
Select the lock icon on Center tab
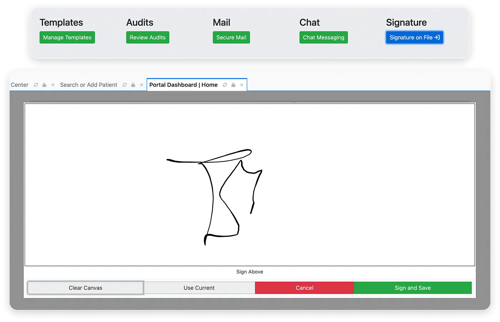[44, 85]
